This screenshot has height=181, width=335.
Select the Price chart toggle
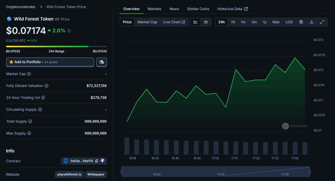click(x=127, y=22)
